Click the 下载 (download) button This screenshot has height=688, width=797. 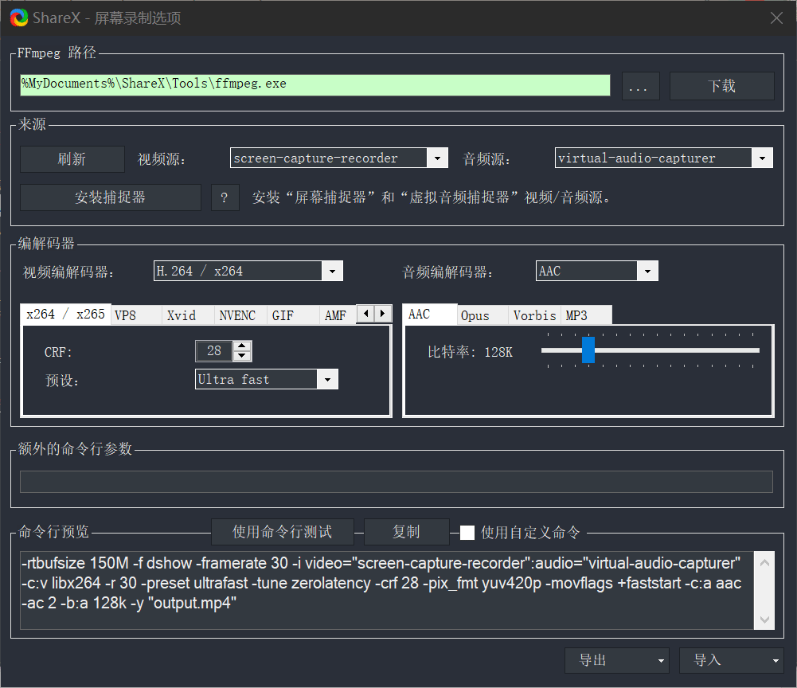click(722, 86)
